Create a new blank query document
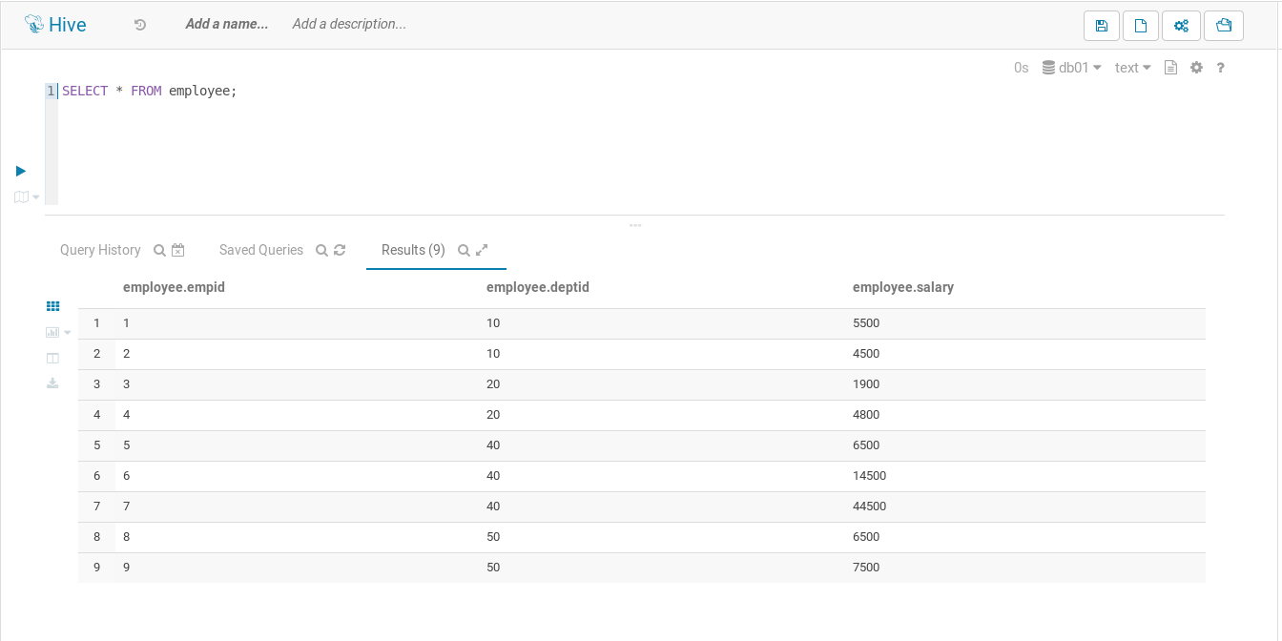Screen dimensions: 1282x641 pyautogui.click(x=1140, y=26)
